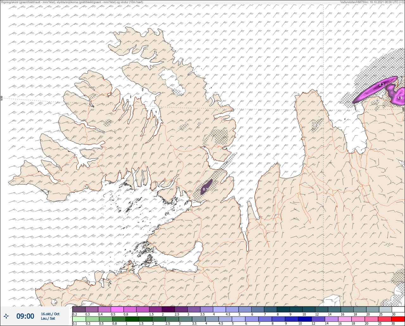Pick the darkest green 1 swatch in the rain legend
Screen dimensions: 405x326
[x=132, y=319]
